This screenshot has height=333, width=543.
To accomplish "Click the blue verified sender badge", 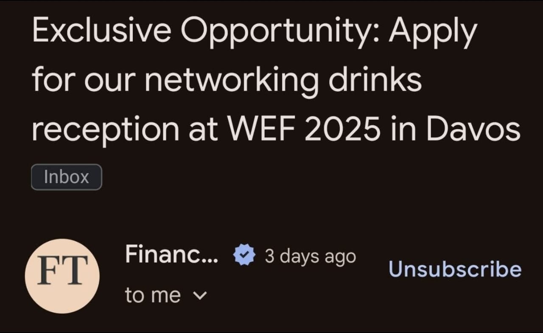I will [244, 256].
